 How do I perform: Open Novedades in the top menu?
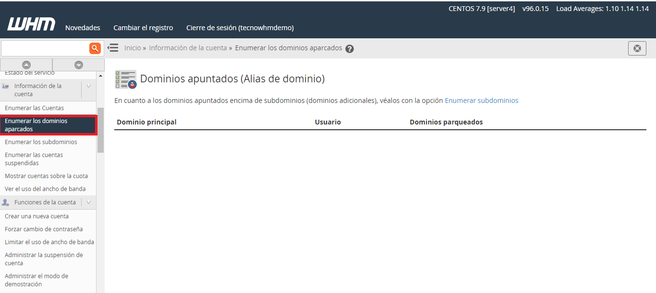point(83,28)
